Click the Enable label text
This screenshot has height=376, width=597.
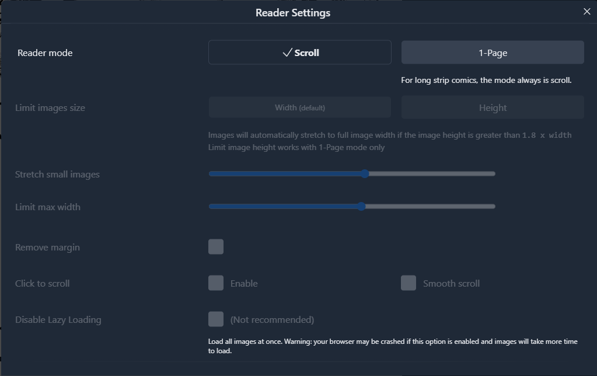pos(244,283)
